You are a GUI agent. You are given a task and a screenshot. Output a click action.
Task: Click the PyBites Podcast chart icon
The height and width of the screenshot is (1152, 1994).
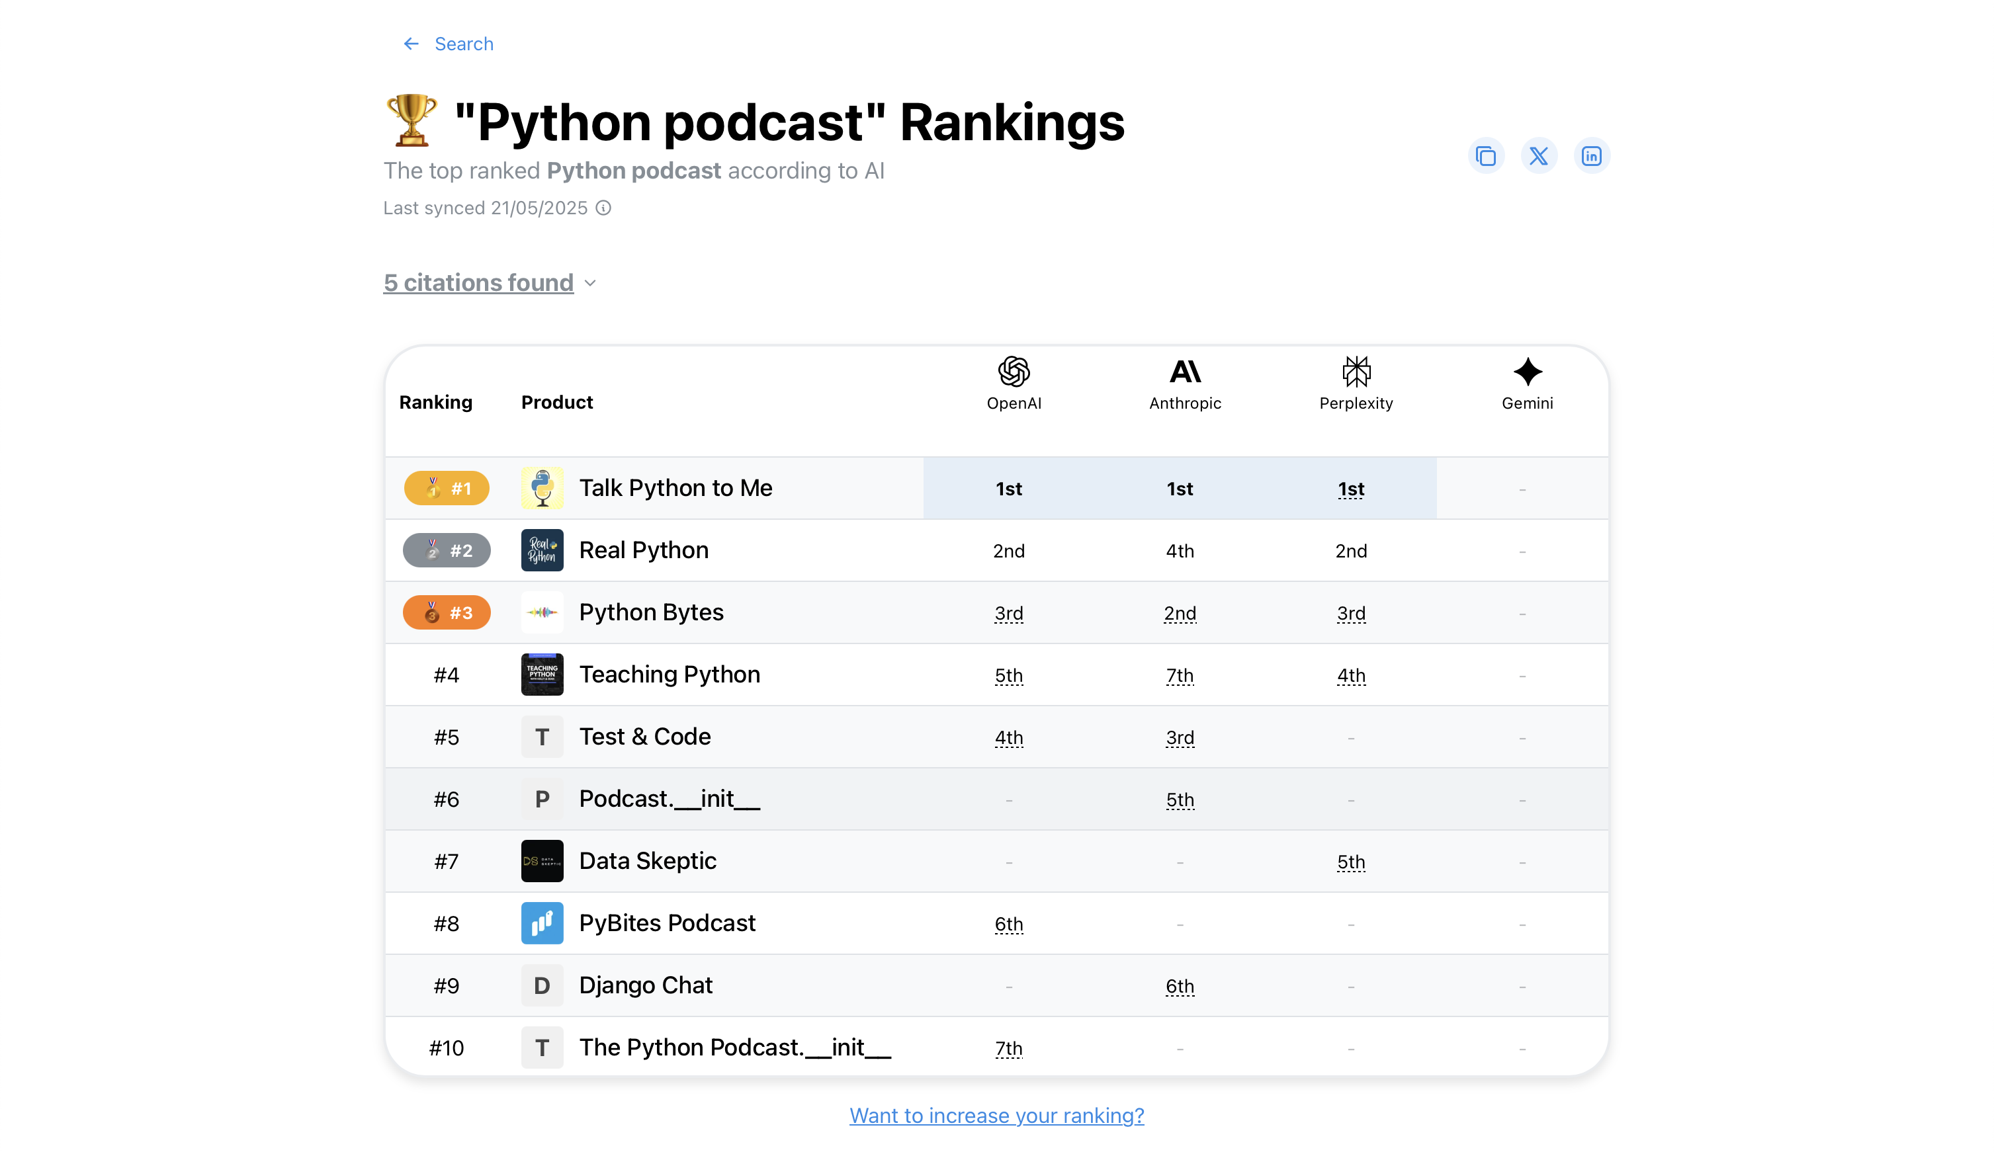click(542, 923)
